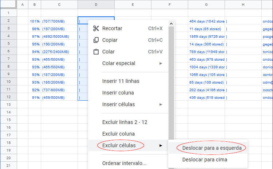Select column A header

23,4
